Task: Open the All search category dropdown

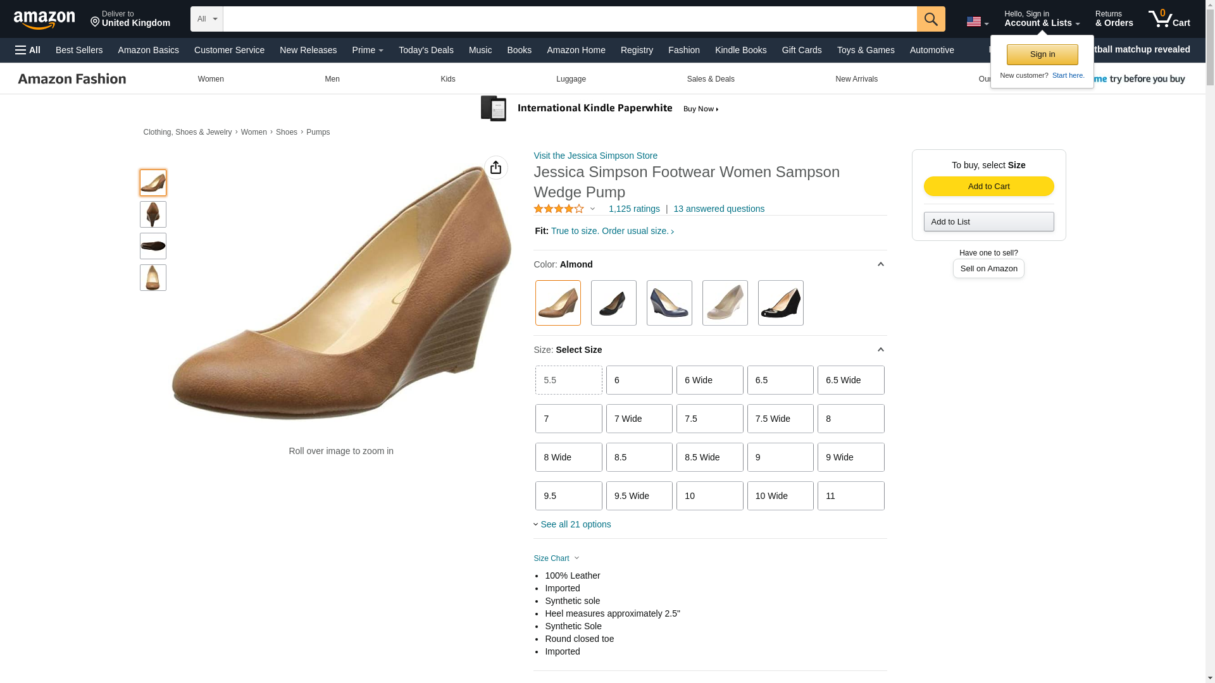Action: pos(206,19)
